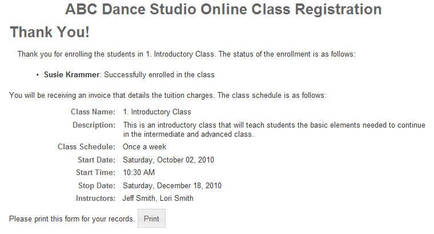Image resolution: width=434 pixels, height=234 pixels.
Task: Click the Please print this form text
Action: coord(72,219)
